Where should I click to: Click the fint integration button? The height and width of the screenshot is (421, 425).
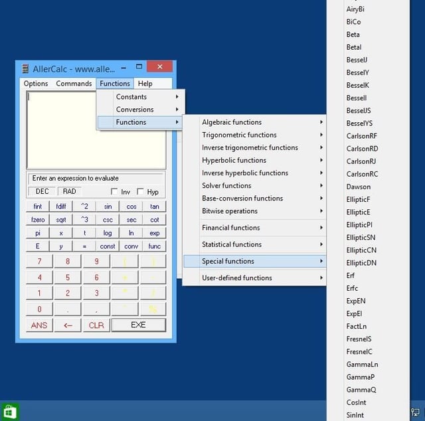pyautogui.click(x=38, y=207)
